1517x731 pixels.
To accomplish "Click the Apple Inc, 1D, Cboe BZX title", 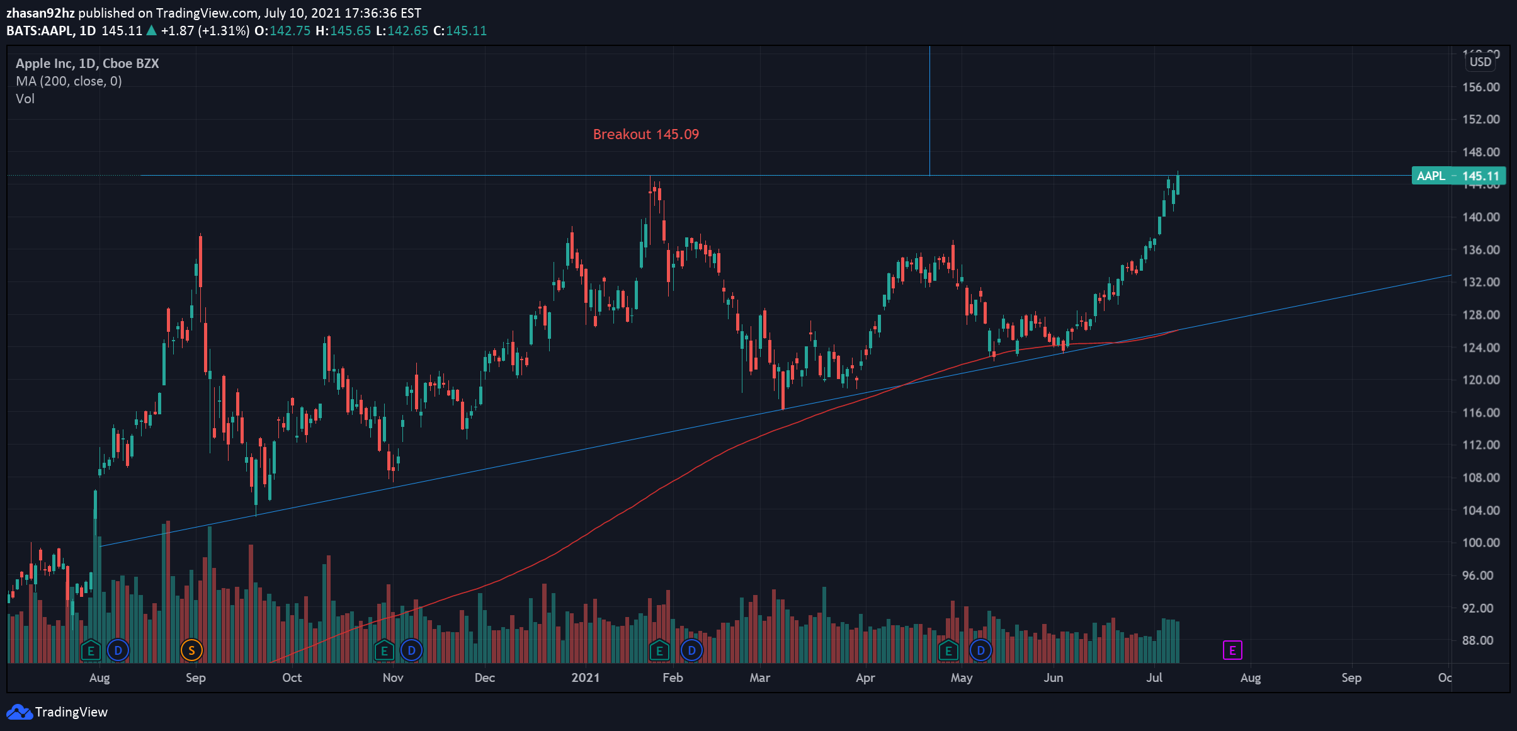I will pyautogui.click(x=87, y=64).
